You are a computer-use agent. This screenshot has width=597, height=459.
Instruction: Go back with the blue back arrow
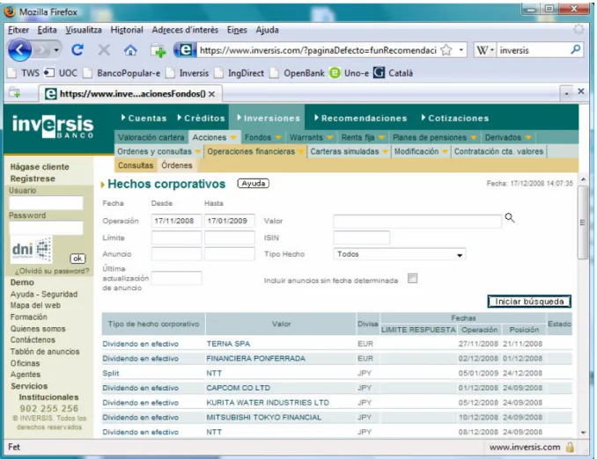19,50
